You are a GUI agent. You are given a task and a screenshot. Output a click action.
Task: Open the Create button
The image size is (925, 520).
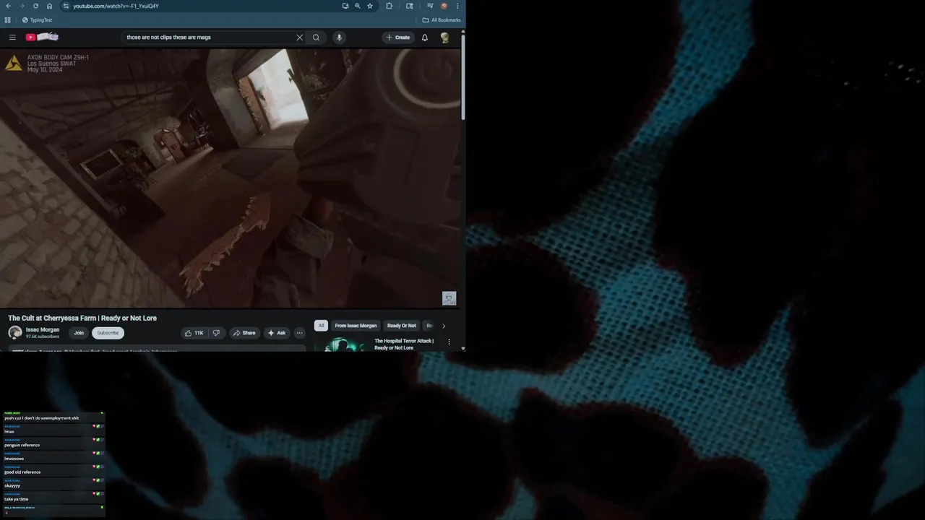tap(398, 38)
